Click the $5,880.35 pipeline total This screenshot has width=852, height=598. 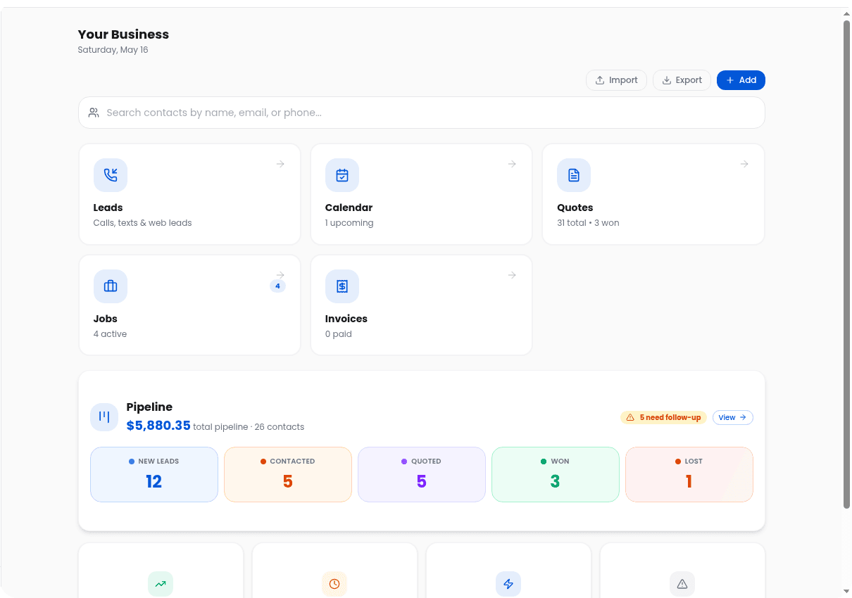pos(158,426)
